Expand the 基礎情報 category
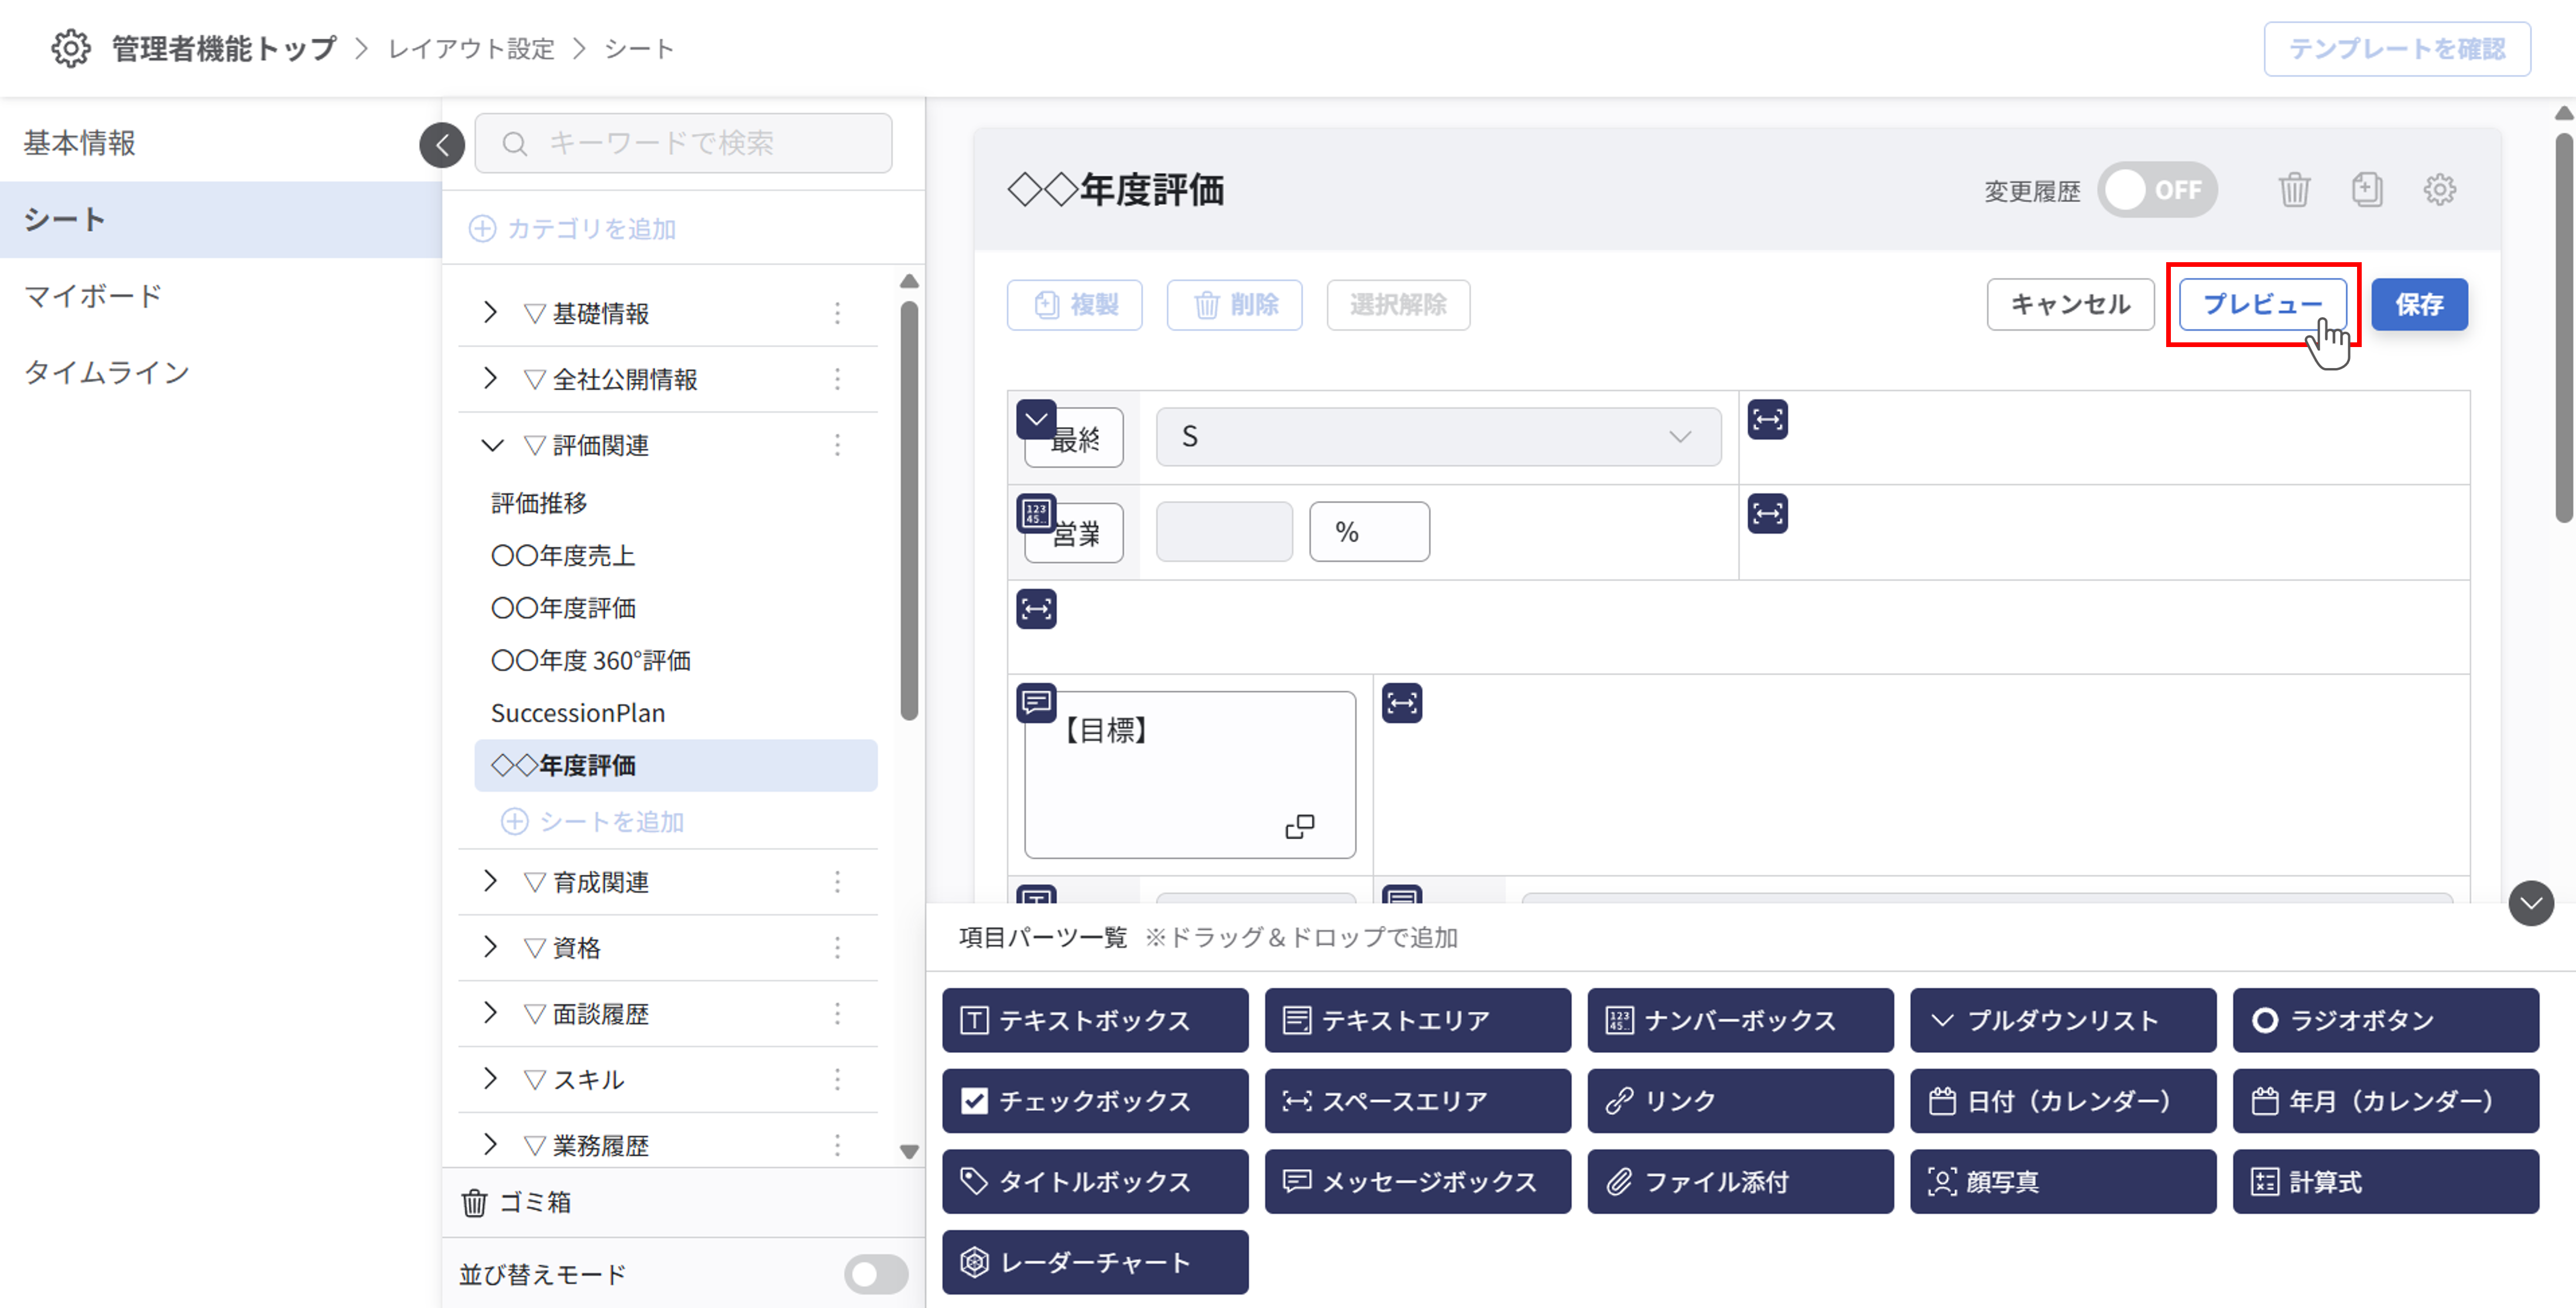2576x1308 pixels. [490, 313]
